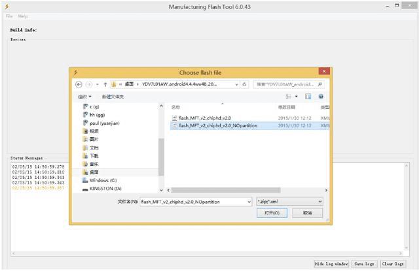Open the *.zip;*.xml file type dropdown
Image resolution: width=419 pixels, height=271 pixels.
click(x=289, y=201)
